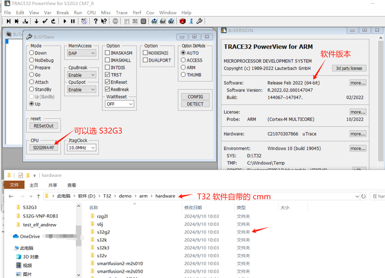Enable the IMASKASM option checkbox
The height and width of the screenshot is (278, 385).
[107, 53]
